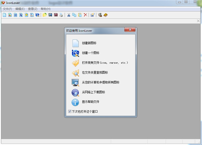
Task: Click the copy icon in toolbar
Action: (x=74, y=15)
